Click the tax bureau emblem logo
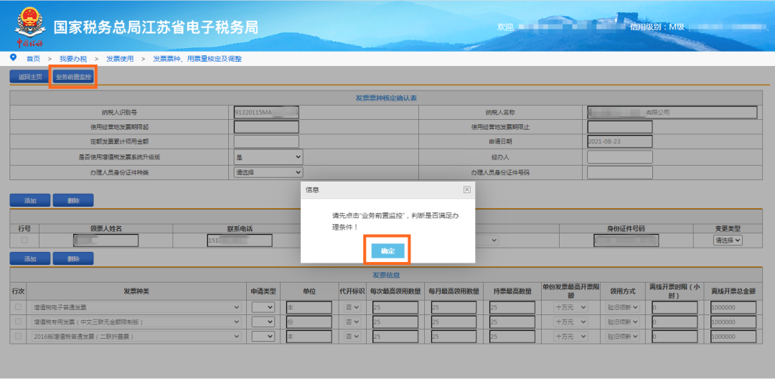This screenshot has width=775, height=379. click(x=29, y=24)
